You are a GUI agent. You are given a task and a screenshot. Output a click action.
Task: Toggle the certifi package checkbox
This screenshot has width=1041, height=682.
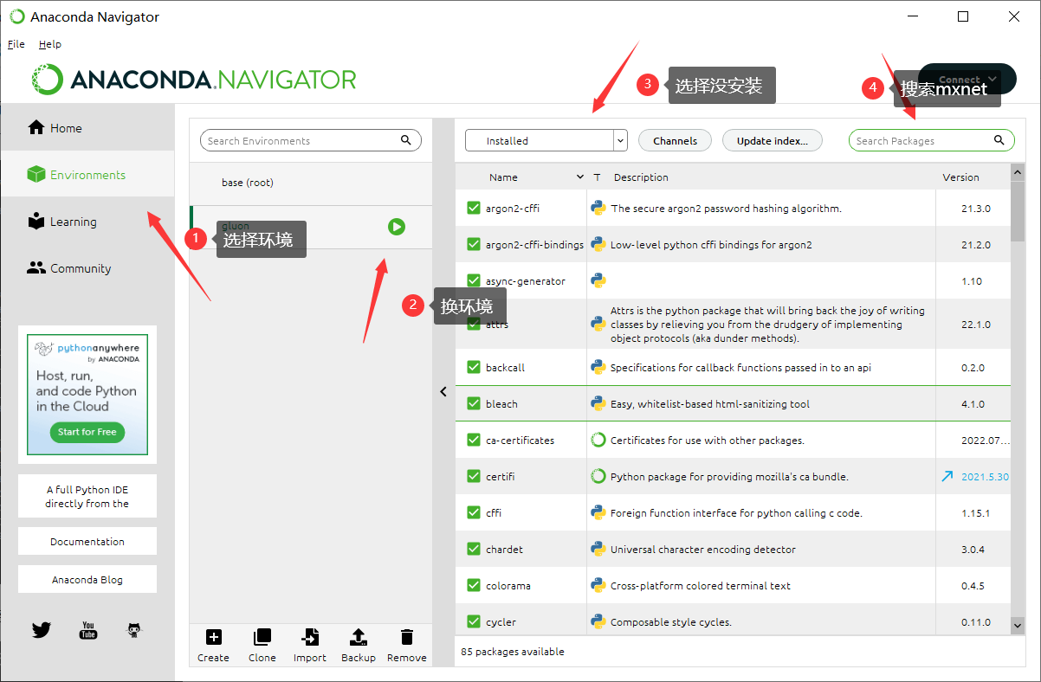[473, 476]
